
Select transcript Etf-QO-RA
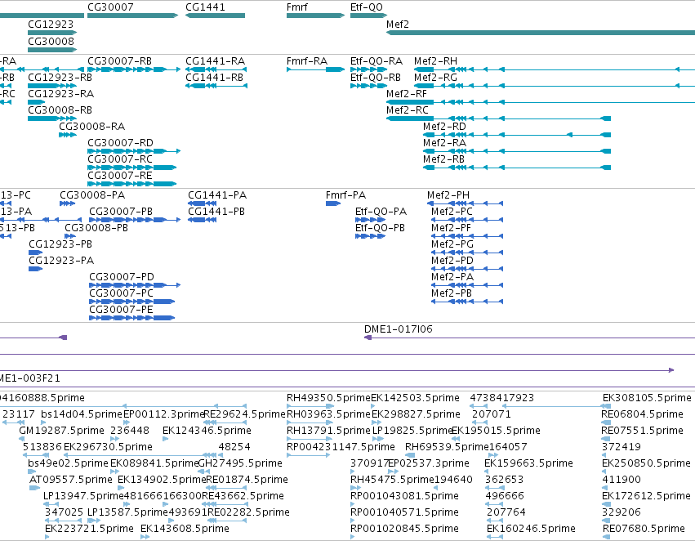(x=376, y=61)
